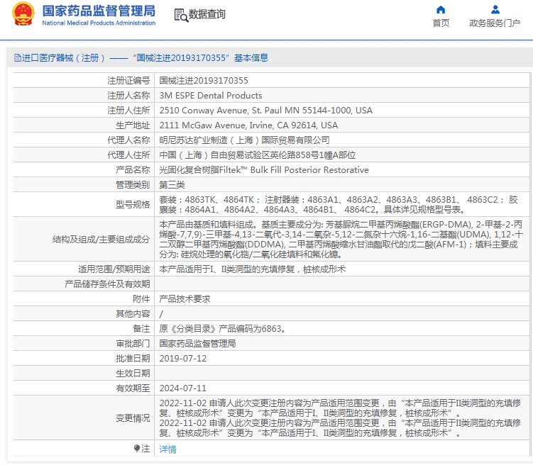Click the document icon beside 进口医疗器械
The width and height of the screenshot is (533, 465).
17,57
